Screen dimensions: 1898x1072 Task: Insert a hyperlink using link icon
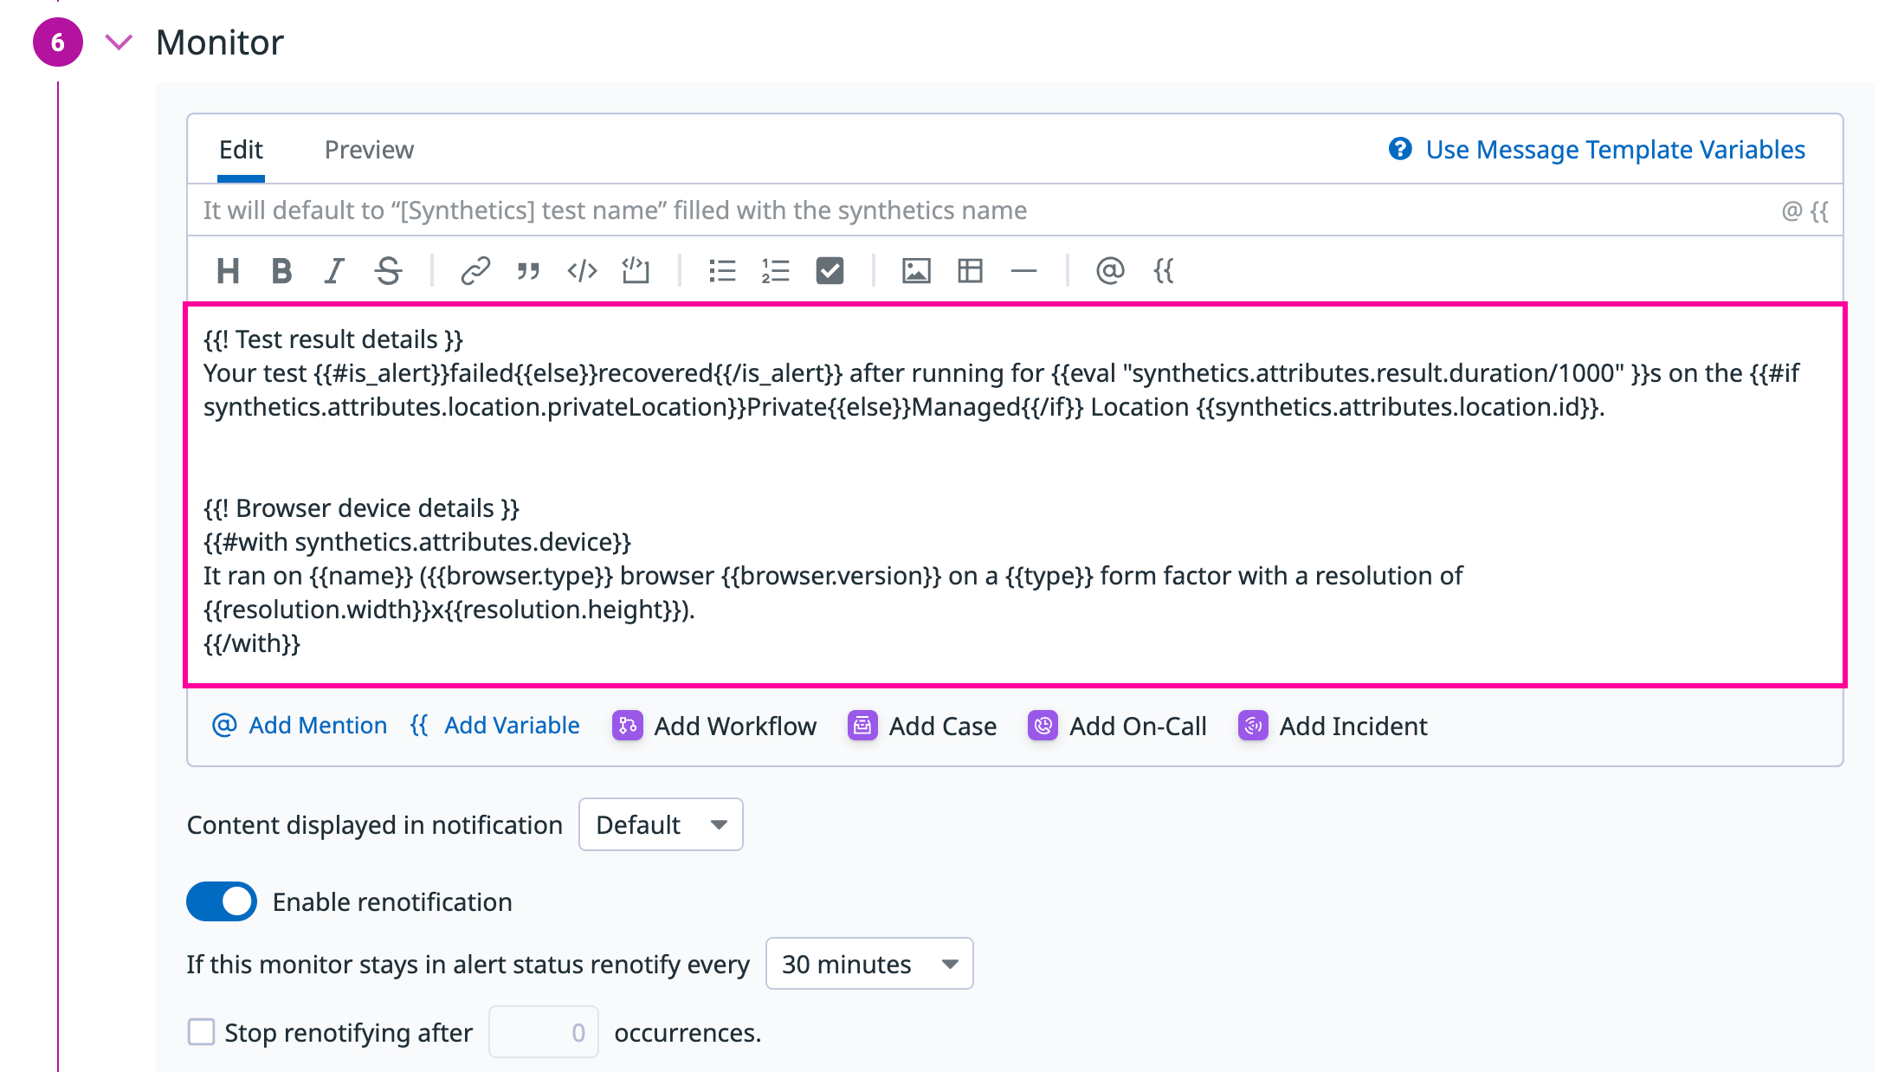pos(475,271)
